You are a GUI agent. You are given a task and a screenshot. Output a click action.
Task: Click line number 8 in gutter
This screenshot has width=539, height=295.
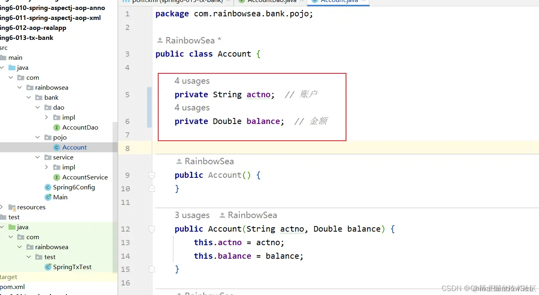[x=127, y=148]
